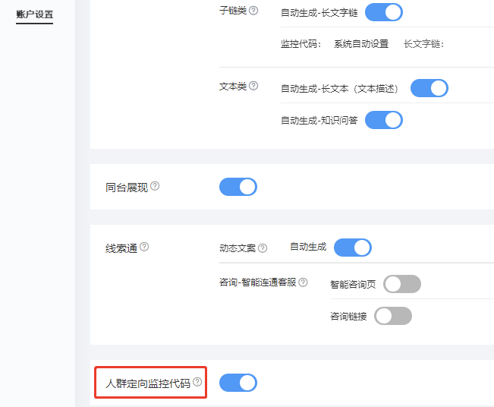The width and height of the screenshot is (494, 407).
Task: Disable the 同台展现 switch
Action: pos(238,187)
